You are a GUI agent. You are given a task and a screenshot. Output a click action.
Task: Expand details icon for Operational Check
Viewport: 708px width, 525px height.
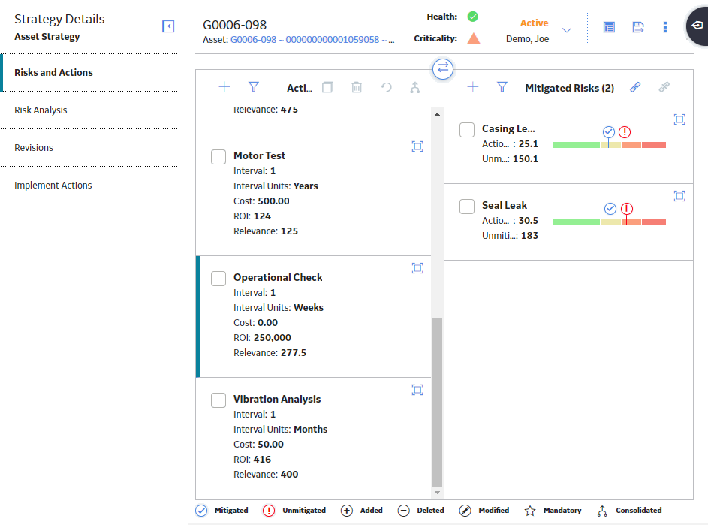click(x=417, y=268)
